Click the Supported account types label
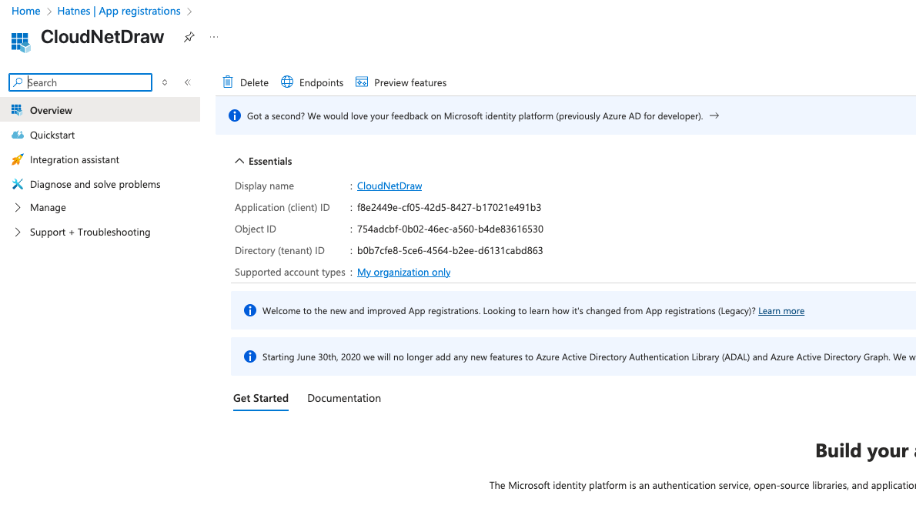 pyautogui.click(x=289, y=273)
